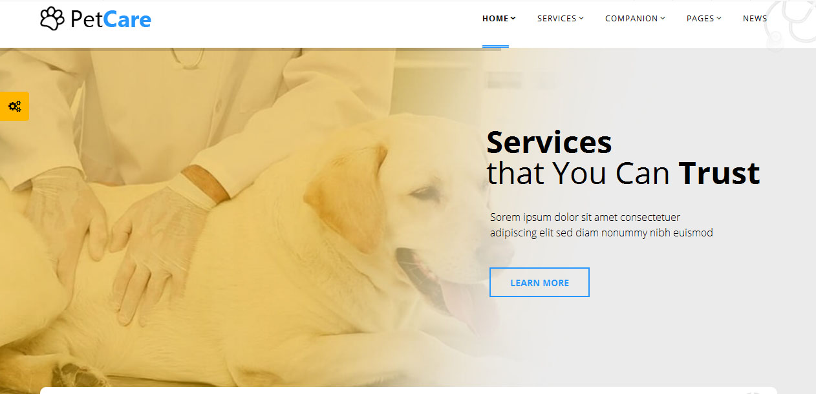Click the faint stethoscope graphic in header corner
The image size is (816, 394).
(791, 24)
